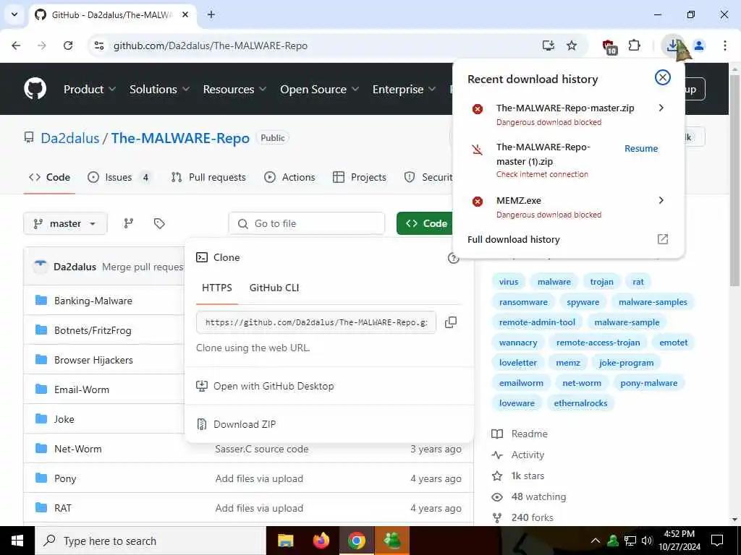Click the install app icon in address bar
The width and height of the screenshot is (741, 555).
(549, 46)
